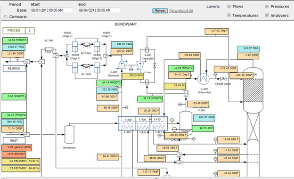
Task: Select the E-420 Subcooler exchanger icon
Action: 204,79
